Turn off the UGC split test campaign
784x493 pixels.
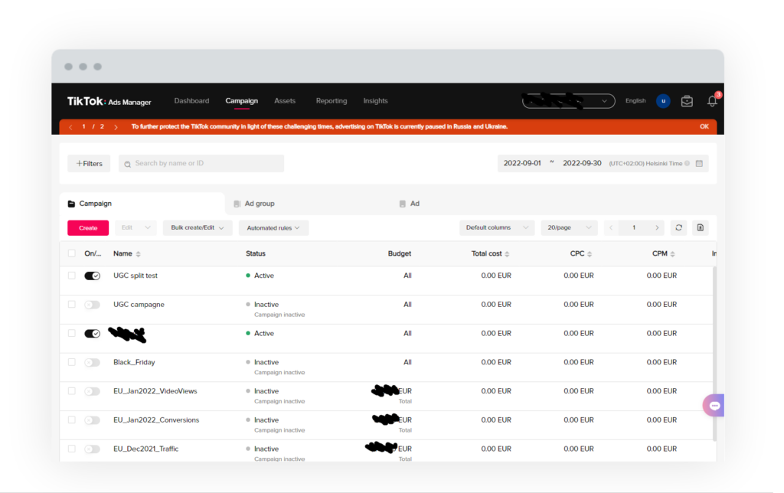tap(92, 276)
